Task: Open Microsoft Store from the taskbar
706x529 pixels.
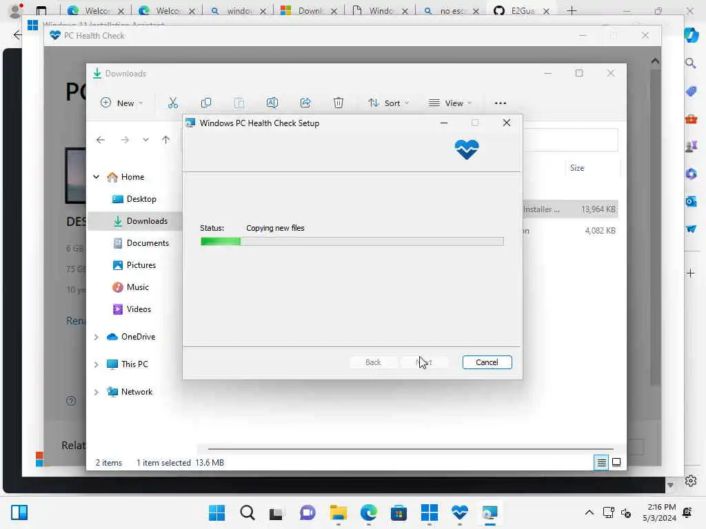Action: click(399, 512)
